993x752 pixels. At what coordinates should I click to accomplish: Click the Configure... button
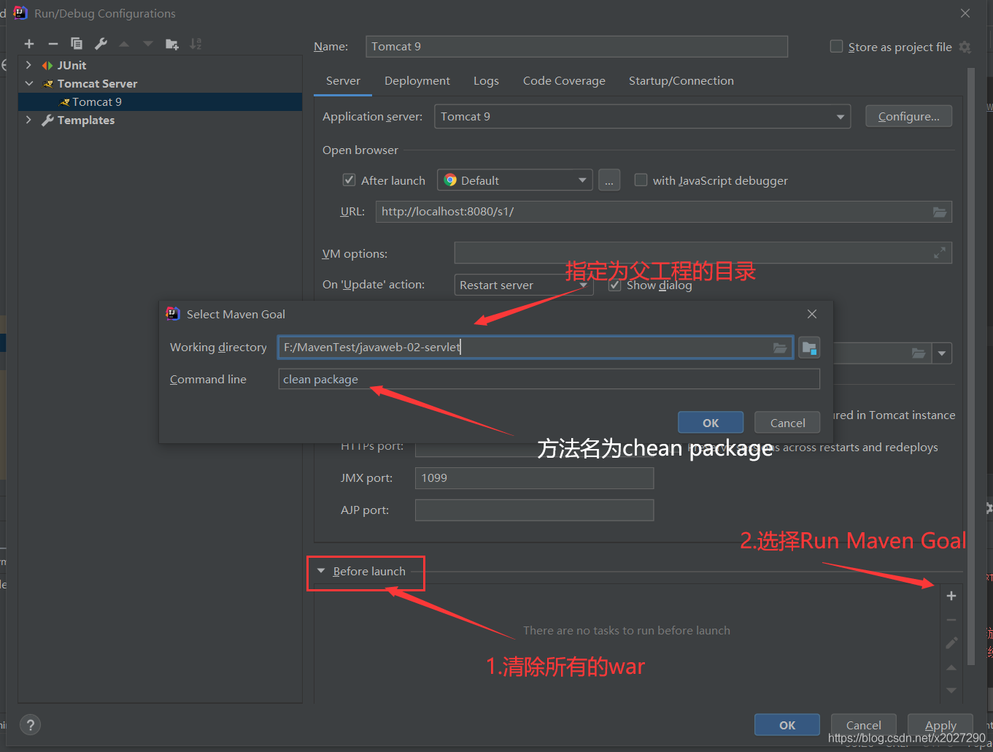coord(908,117)
